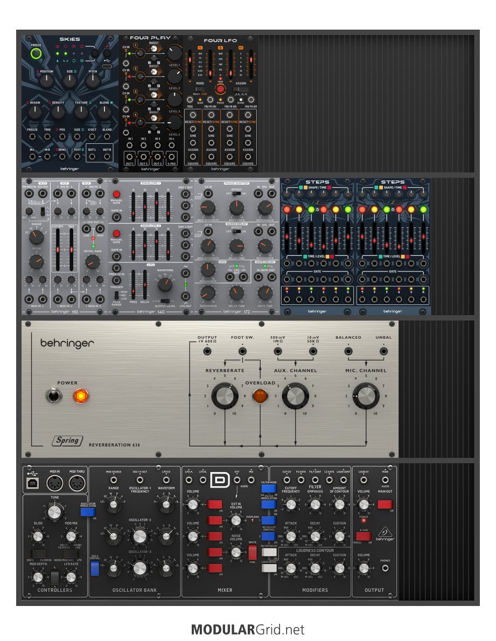The height and width of the screenshot is (641, 496).
Task: Select the IN 1 jack on Four Play
Action: click(x=130, y=145)
